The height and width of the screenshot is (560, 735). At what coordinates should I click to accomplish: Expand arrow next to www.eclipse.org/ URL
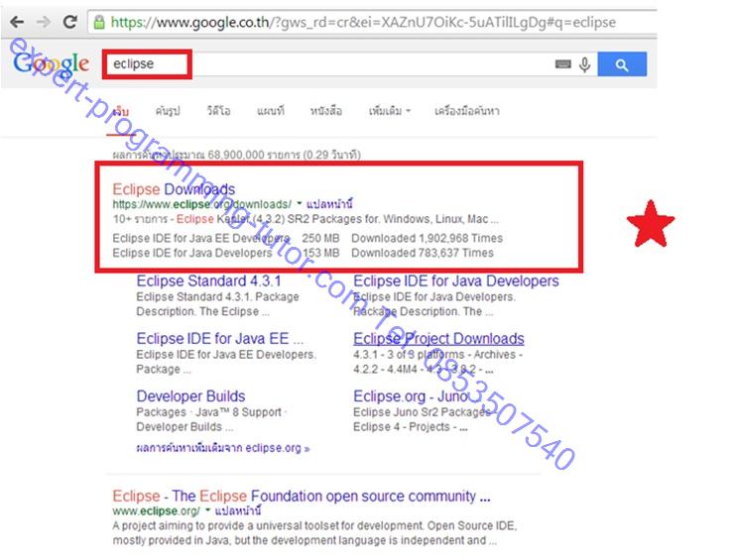point(207,510)
